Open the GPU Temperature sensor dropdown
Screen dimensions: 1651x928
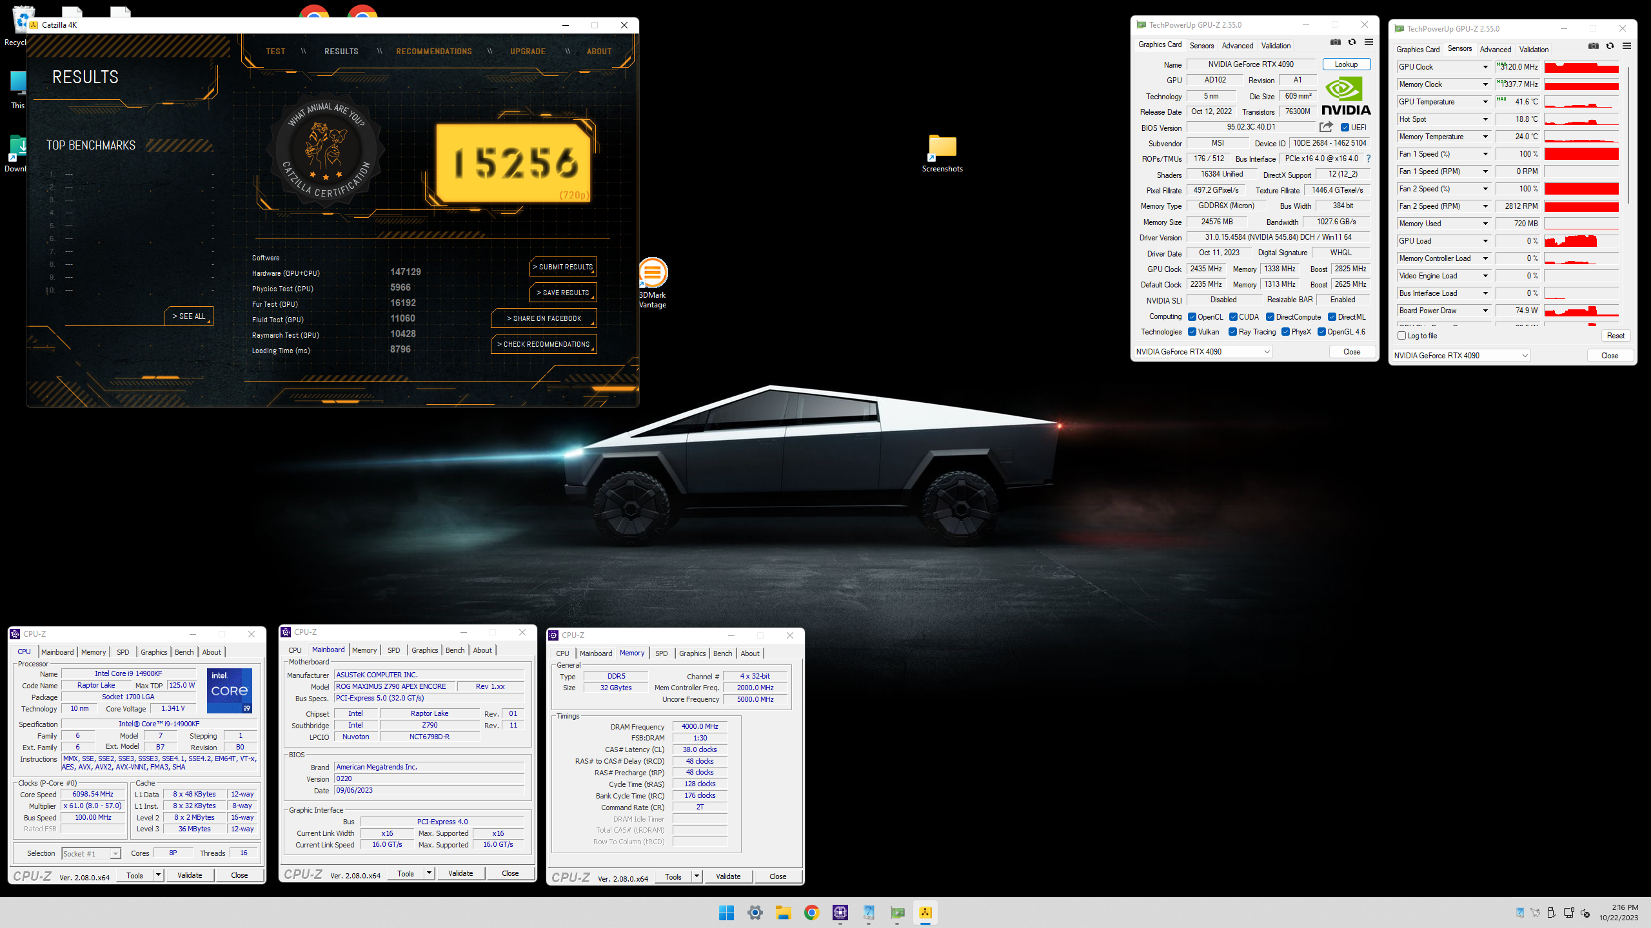coord(1485,102)
